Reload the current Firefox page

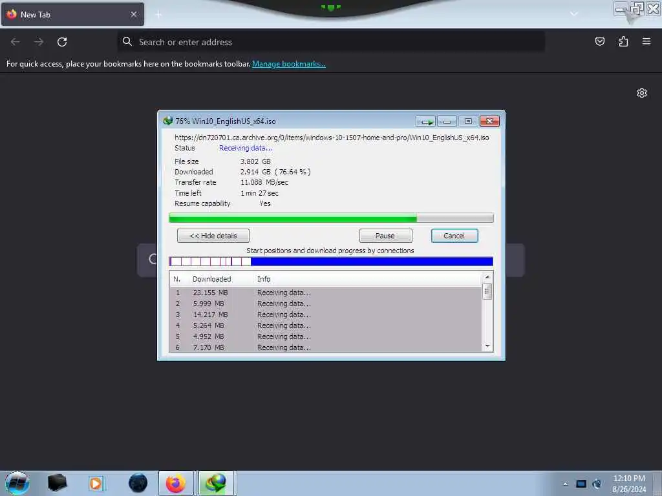pyautogui.click(x=62, y=42)
